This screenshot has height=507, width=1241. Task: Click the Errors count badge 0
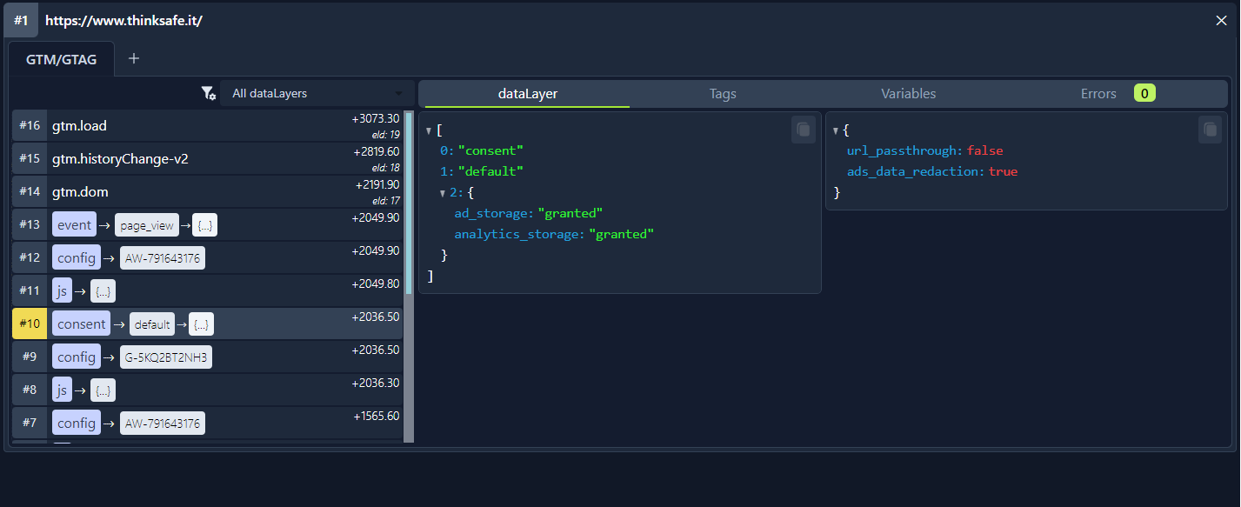pyautogui.click(x=1144, y=93)
